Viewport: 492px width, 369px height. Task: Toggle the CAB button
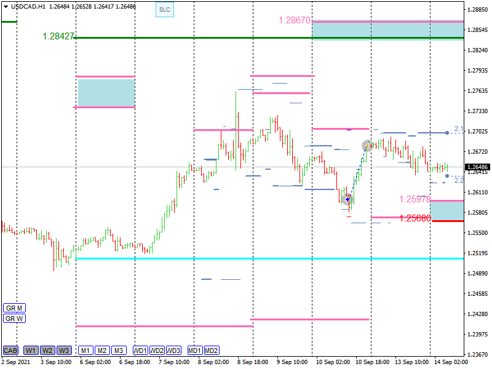click(10, 351)
